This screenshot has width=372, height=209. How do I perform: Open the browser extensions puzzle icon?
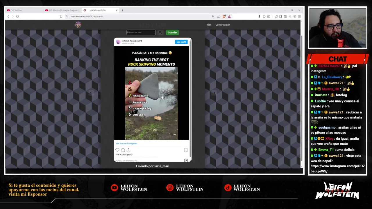264,17
